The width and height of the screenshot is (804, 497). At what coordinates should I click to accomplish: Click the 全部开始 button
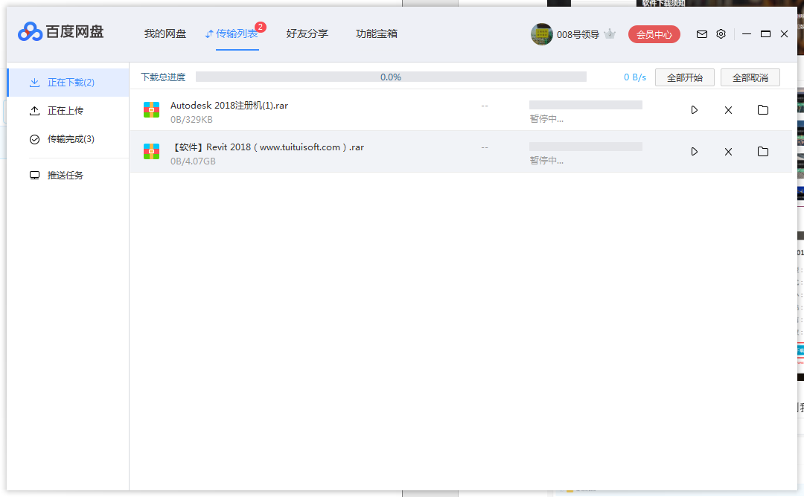(685, 77)
